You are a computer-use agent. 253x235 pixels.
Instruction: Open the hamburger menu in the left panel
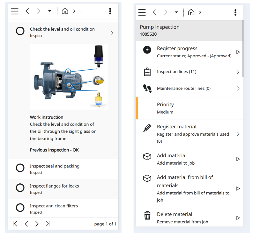[x=15, y=11]
